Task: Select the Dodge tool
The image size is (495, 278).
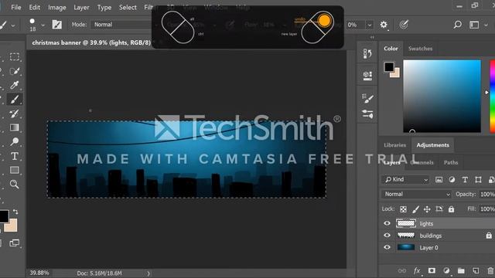Action: click(x=14, y=142)
